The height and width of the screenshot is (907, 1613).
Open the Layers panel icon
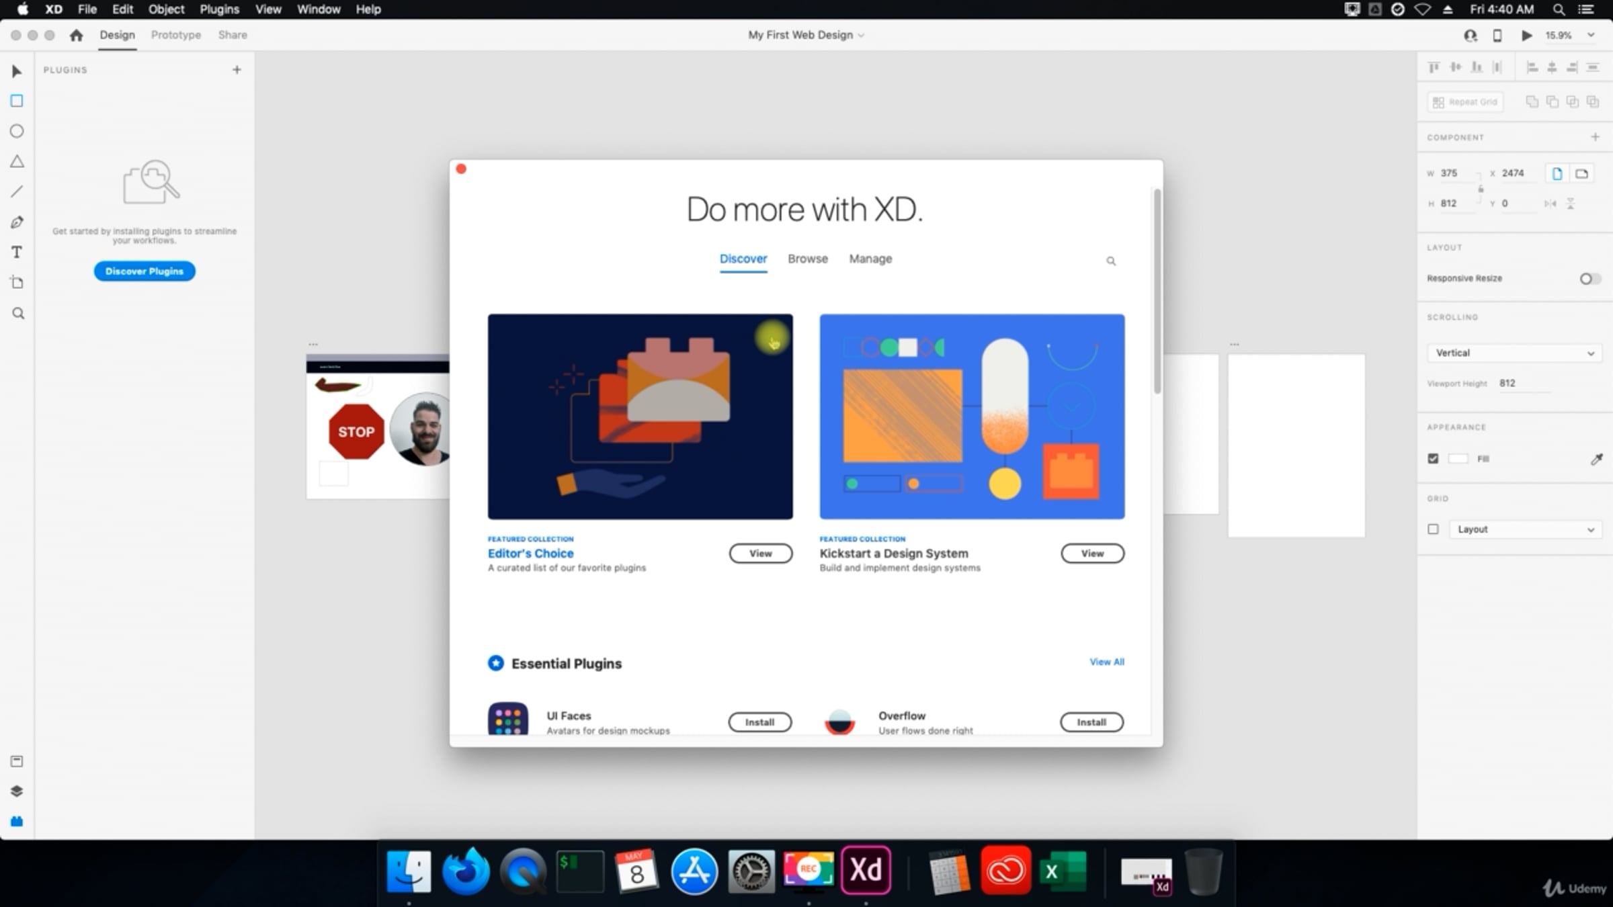17,791
